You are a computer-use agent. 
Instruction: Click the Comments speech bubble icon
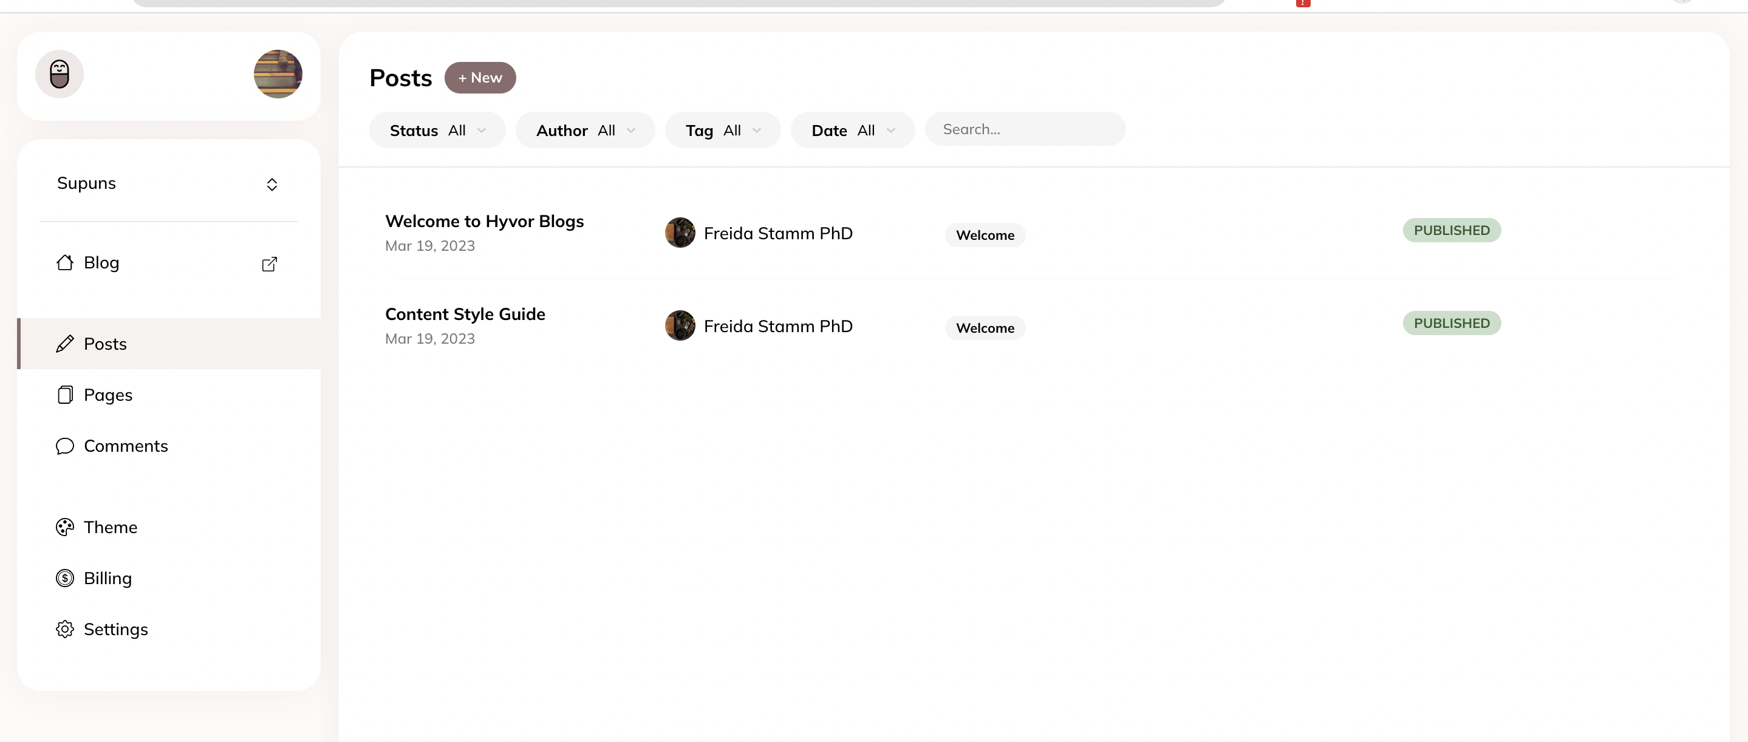[65, 446]
